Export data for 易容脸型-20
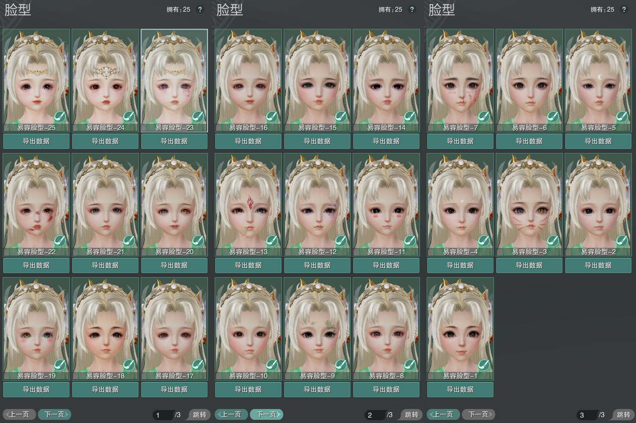Screen dimensions: 636x423 click(175, 265)
